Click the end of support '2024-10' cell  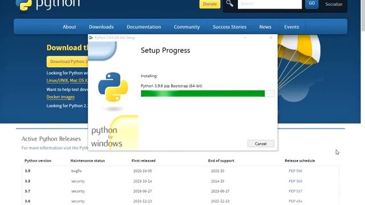pos(217,181)
